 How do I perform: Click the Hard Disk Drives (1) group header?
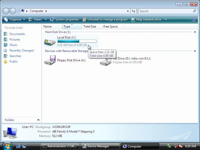pyautogui.click(x=58, y=32)
